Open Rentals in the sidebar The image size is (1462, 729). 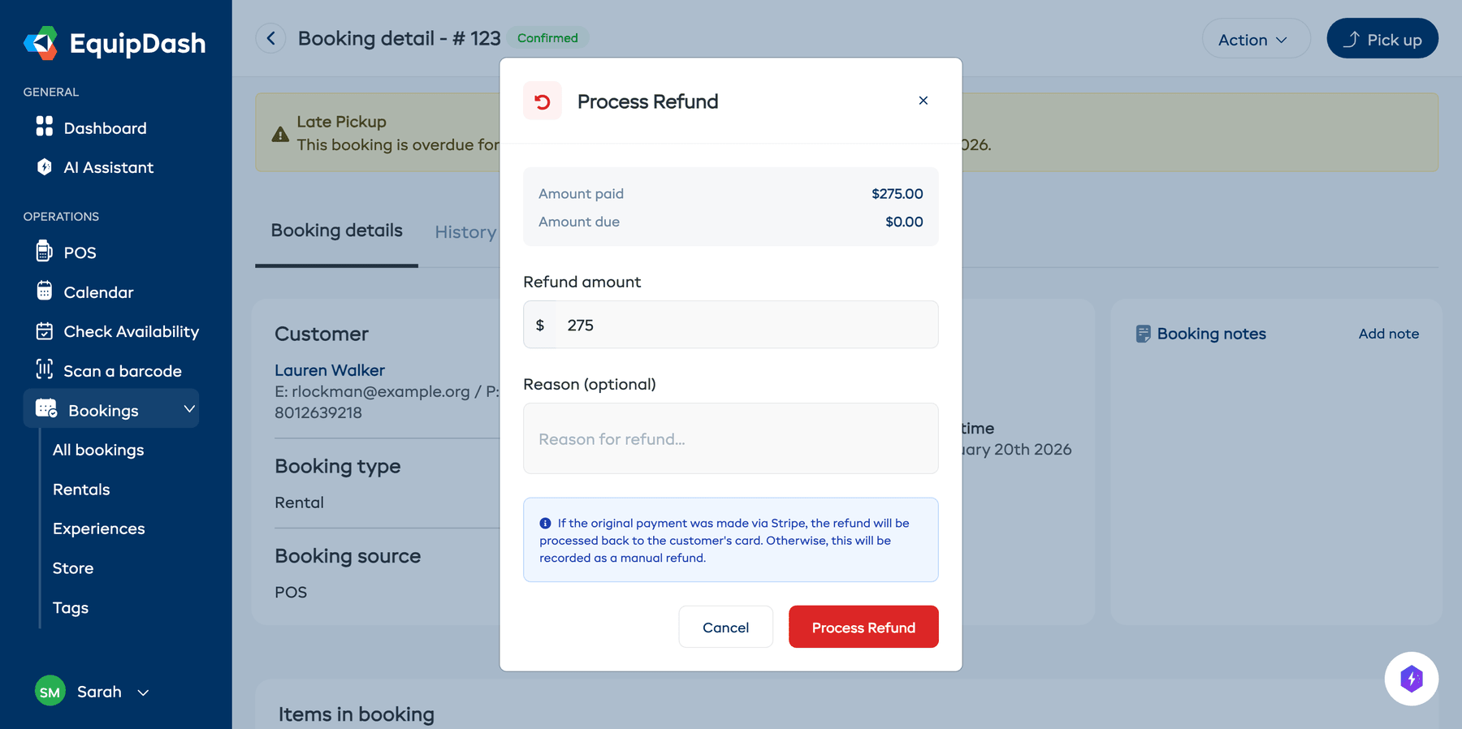[81, 490]
